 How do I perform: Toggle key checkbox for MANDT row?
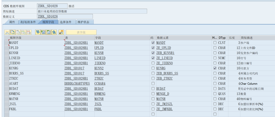(153, 43)
